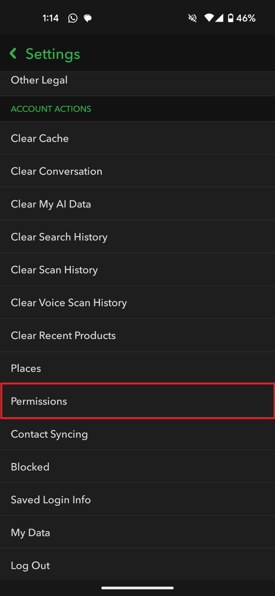This screenshot has height=596, width=275.
Task: Tap the chat bubble notification icon
Action: tap(88, 18)
